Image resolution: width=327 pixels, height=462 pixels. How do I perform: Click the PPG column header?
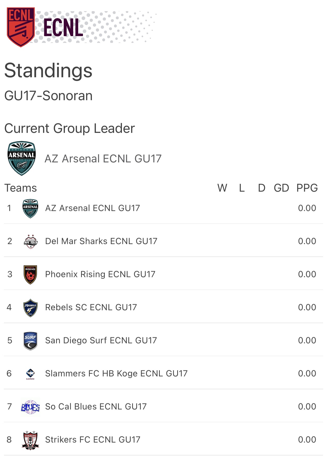(307, 188)
